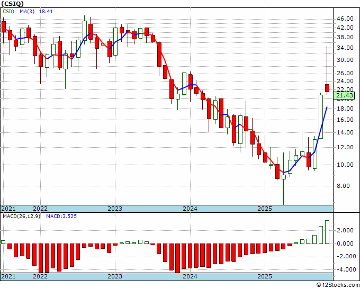
Task: Click the latest red candlestick body near 22
Action: pos(327,88)
